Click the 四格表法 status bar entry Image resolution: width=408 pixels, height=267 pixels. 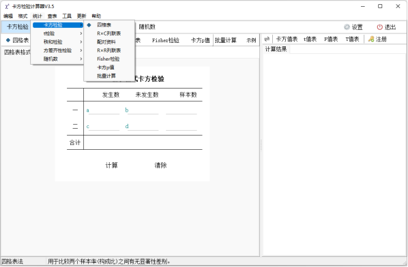[12, 262]
